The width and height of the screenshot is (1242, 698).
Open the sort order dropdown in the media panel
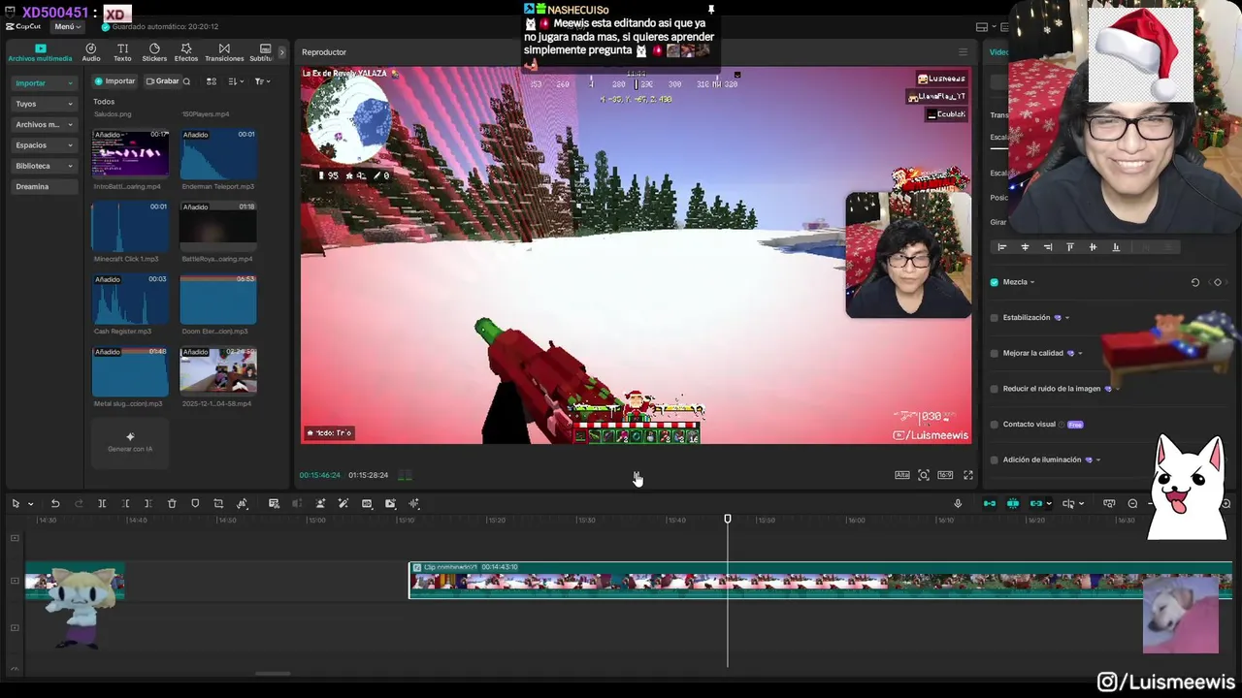pyautogui.click(x=237, y=81)
